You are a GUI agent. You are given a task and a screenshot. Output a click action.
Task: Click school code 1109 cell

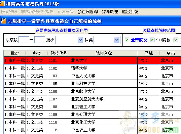pyautogui.click(x=59, y=115)
